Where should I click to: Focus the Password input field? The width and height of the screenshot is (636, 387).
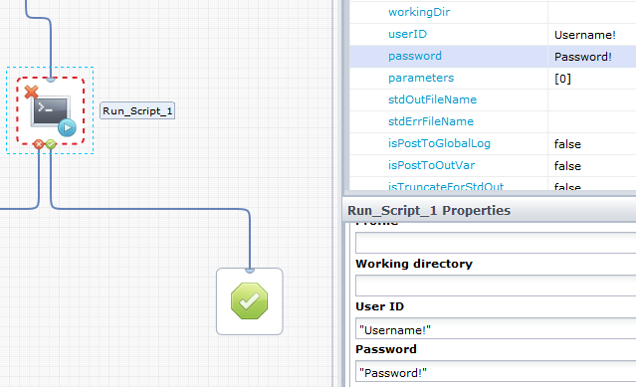pos(496,371)
